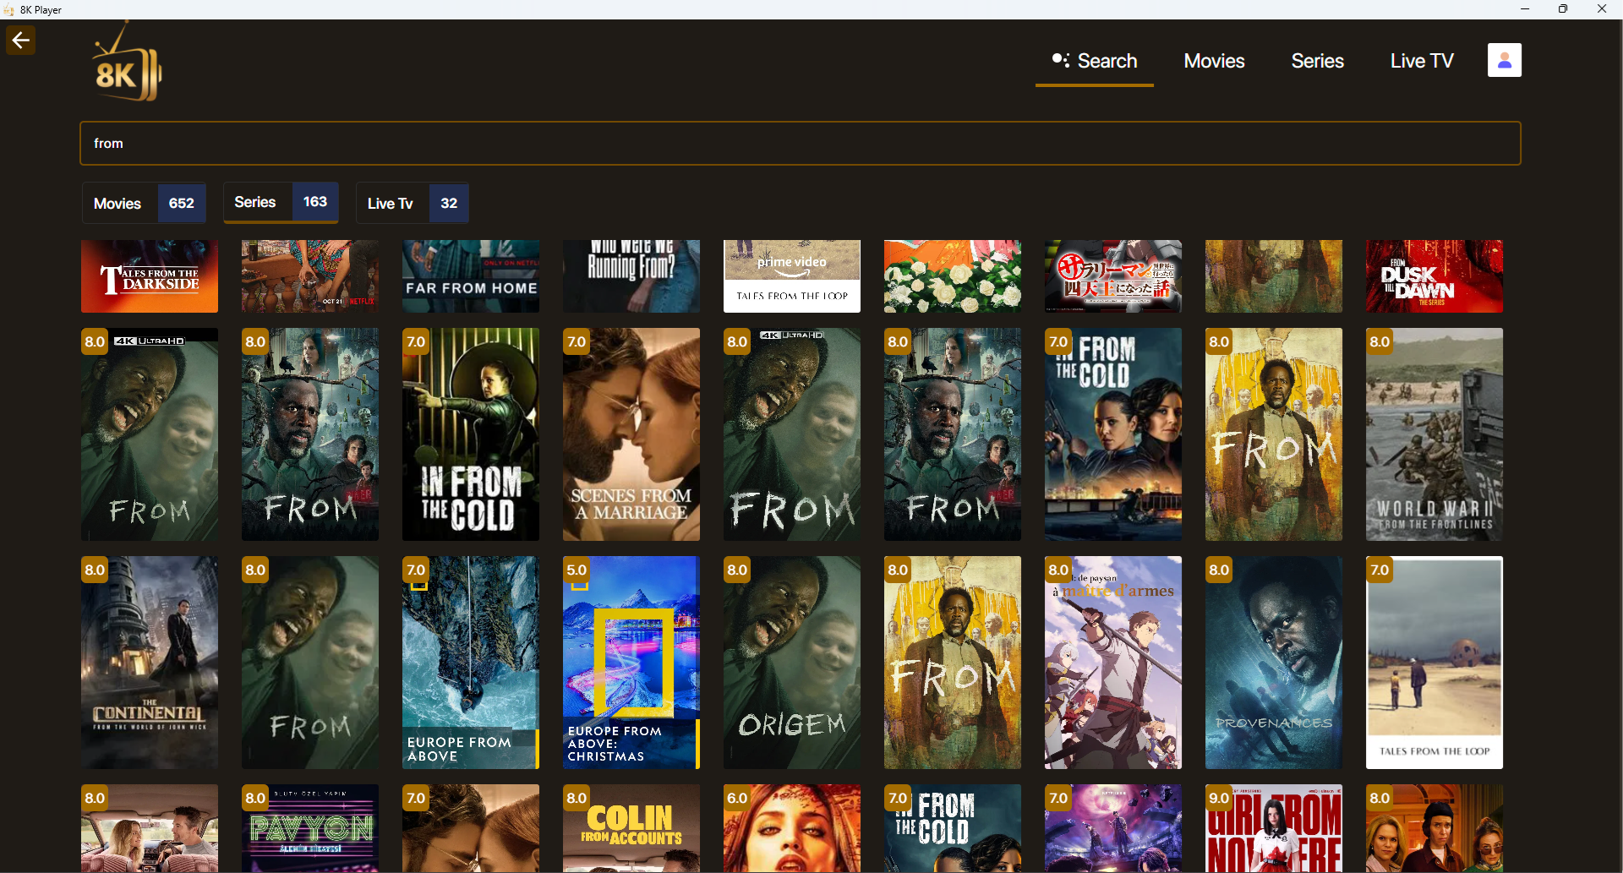The width and height of the screenshot is (1623, 873).
Task: Open Europe From Above poster
Action: [471, 663]
